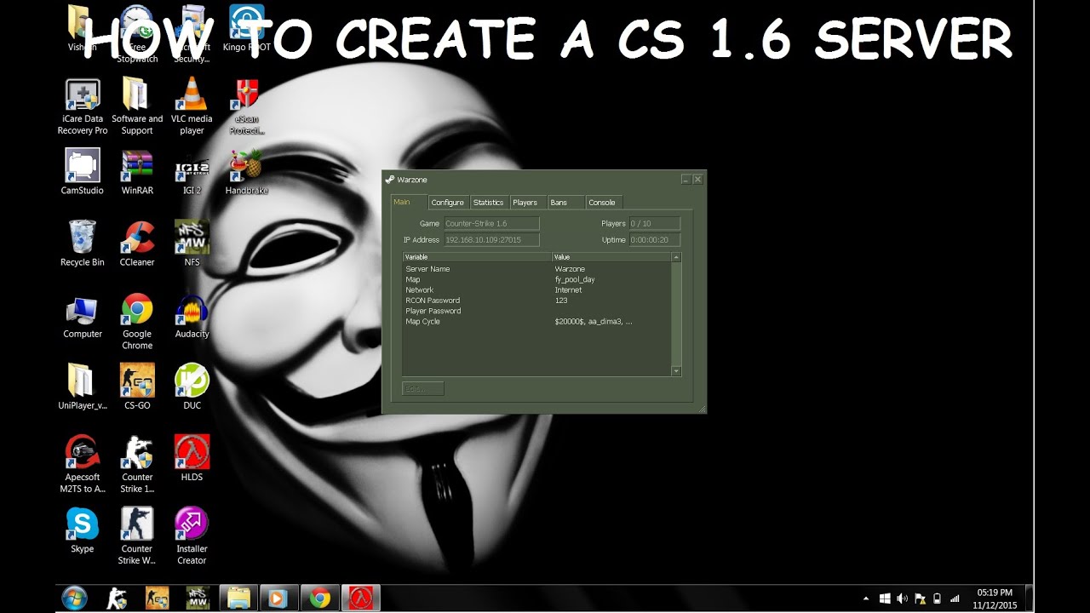The width and height of the screenshot is (1090, 613).
Task: Switch to the Console tab
Action: click(604, 203)
